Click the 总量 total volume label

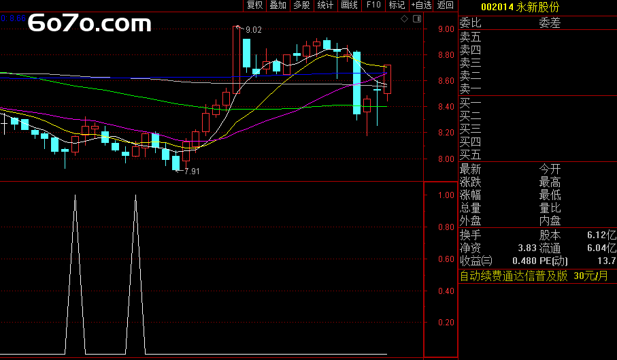pos(470,208)
